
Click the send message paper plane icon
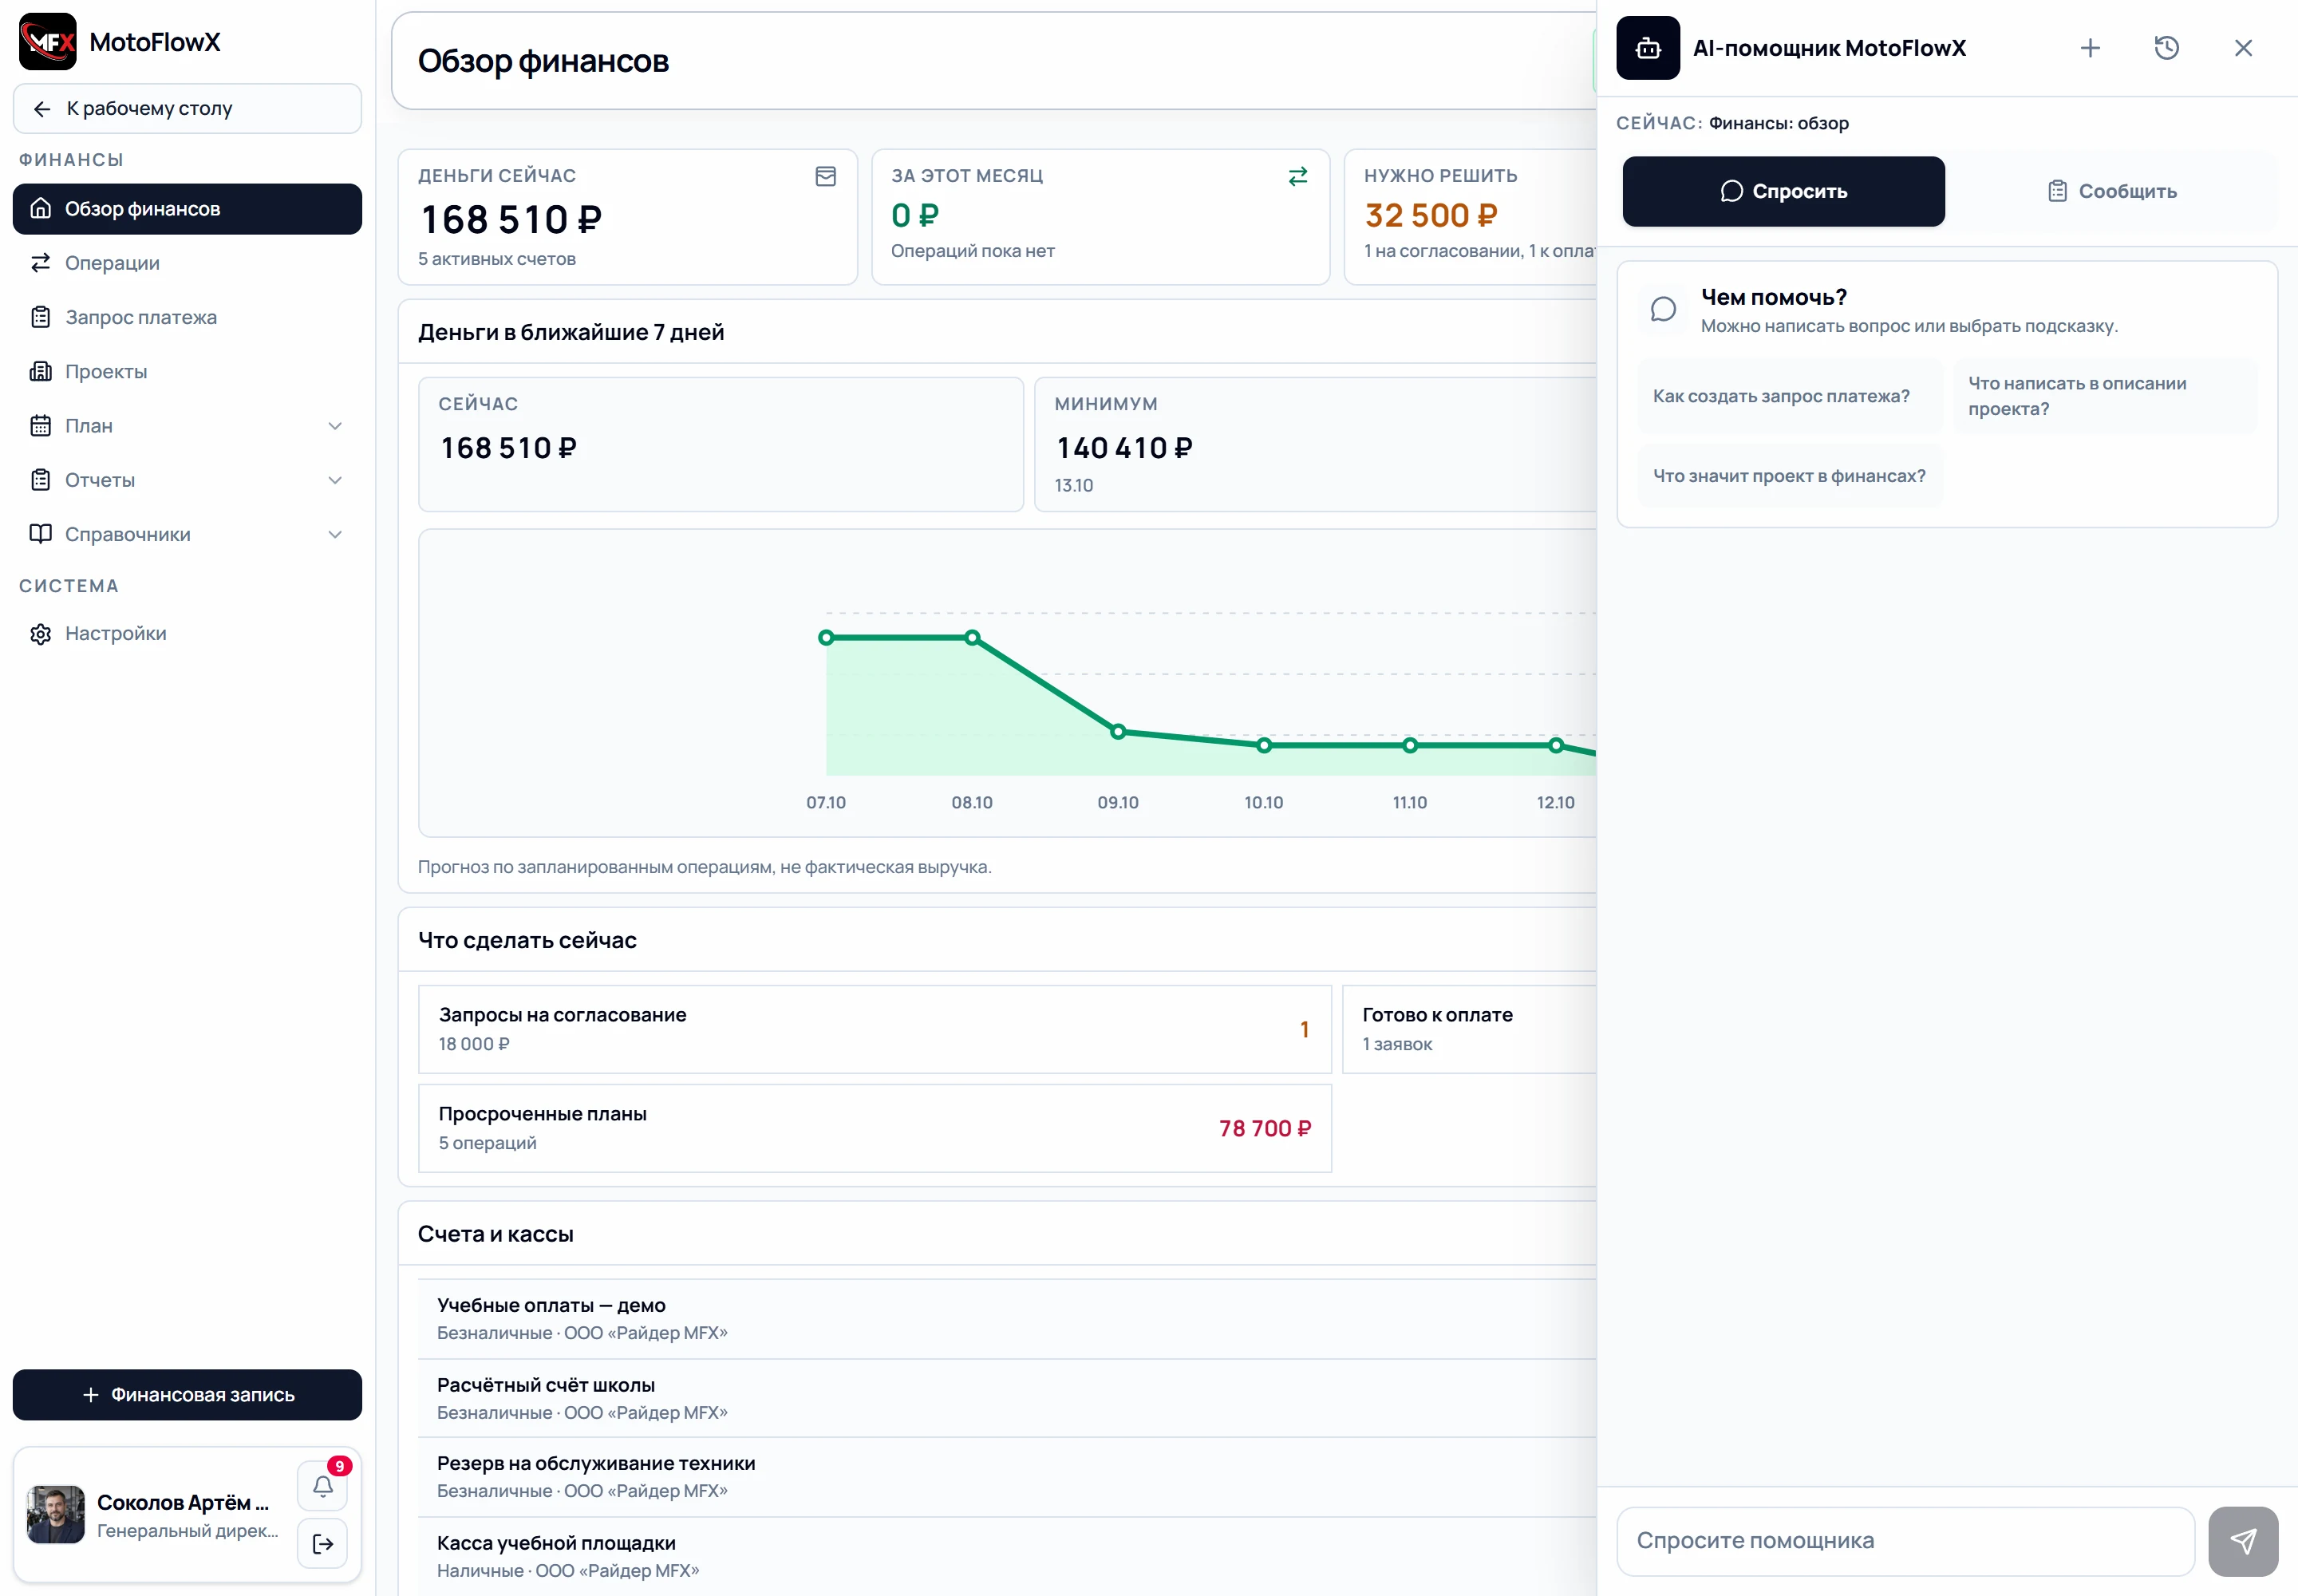[x=2242, y=1541]
